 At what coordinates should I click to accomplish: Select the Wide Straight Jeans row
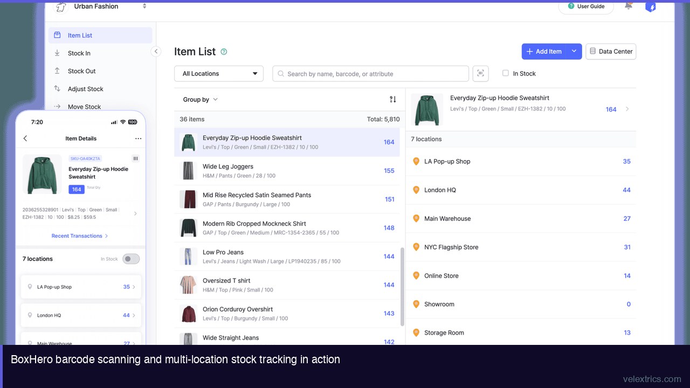tap(287, 337)
